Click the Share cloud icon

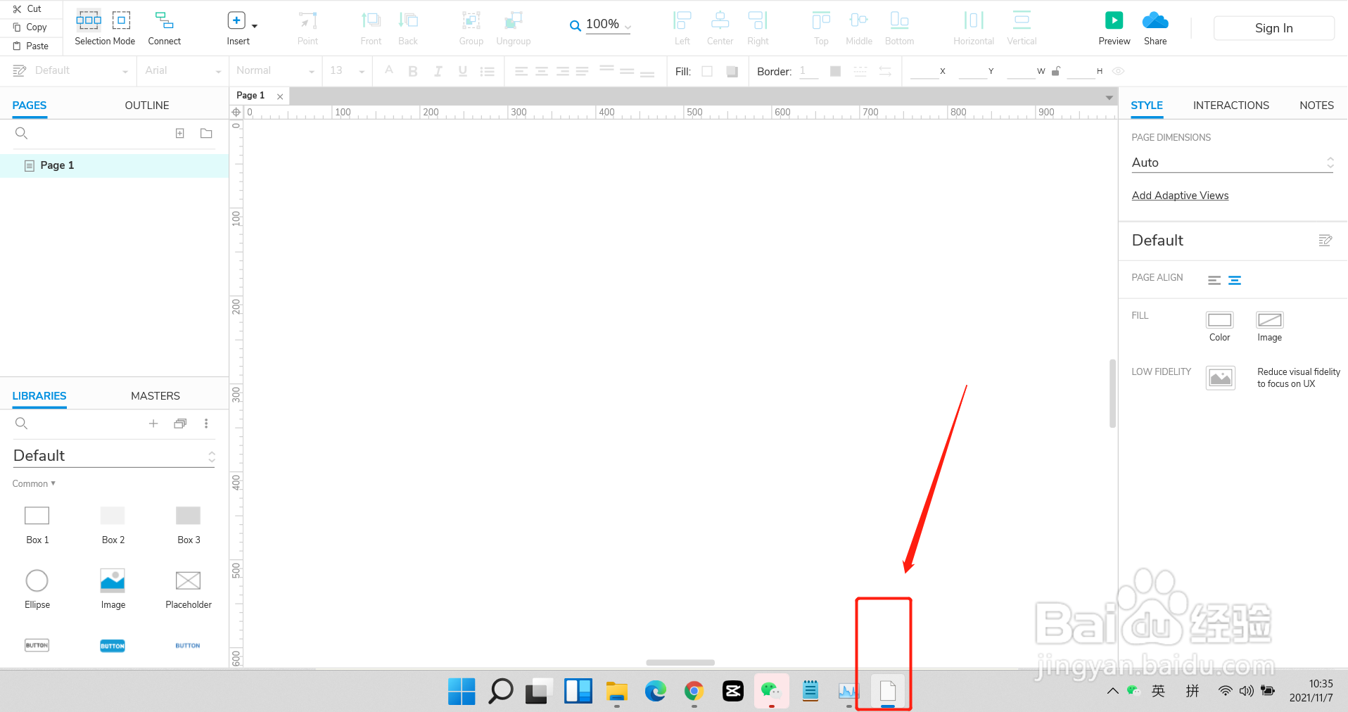1155,20
